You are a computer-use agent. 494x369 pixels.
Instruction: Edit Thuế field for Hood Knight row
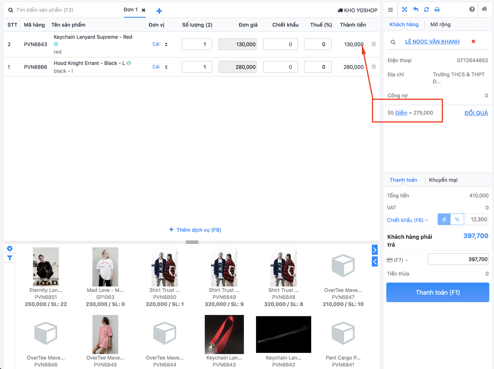click(318, 67)
